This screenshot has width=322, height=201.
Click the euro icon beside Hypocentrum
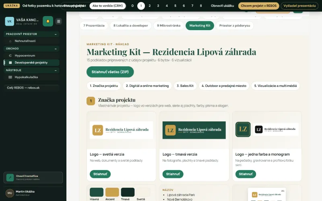pyautogui.click(x=10, y=55)
